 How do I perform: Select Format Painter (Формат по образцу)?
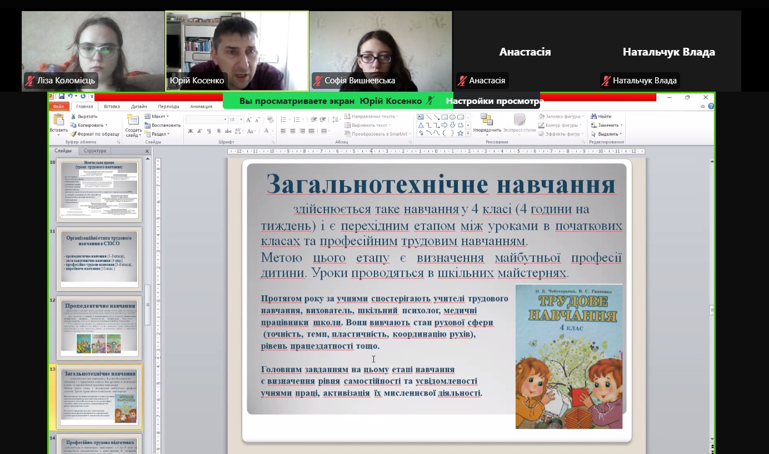(x=94, y=134)
